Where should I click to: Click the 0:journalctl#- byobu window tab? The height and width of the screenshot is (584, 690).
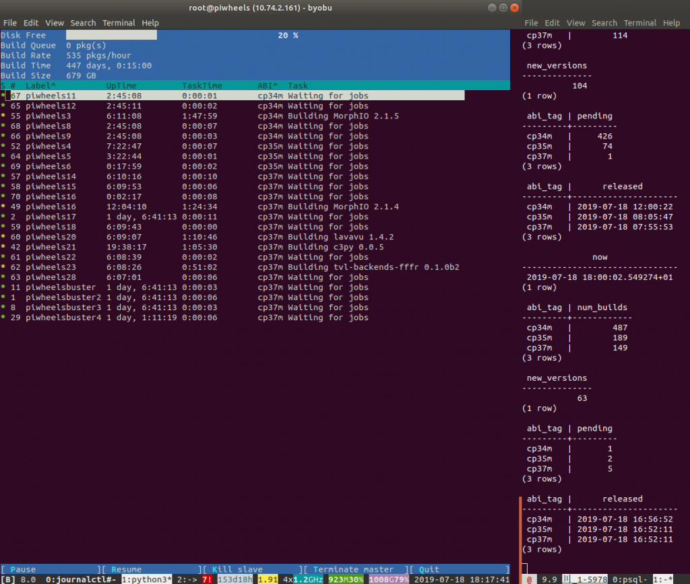click(81, 579)
